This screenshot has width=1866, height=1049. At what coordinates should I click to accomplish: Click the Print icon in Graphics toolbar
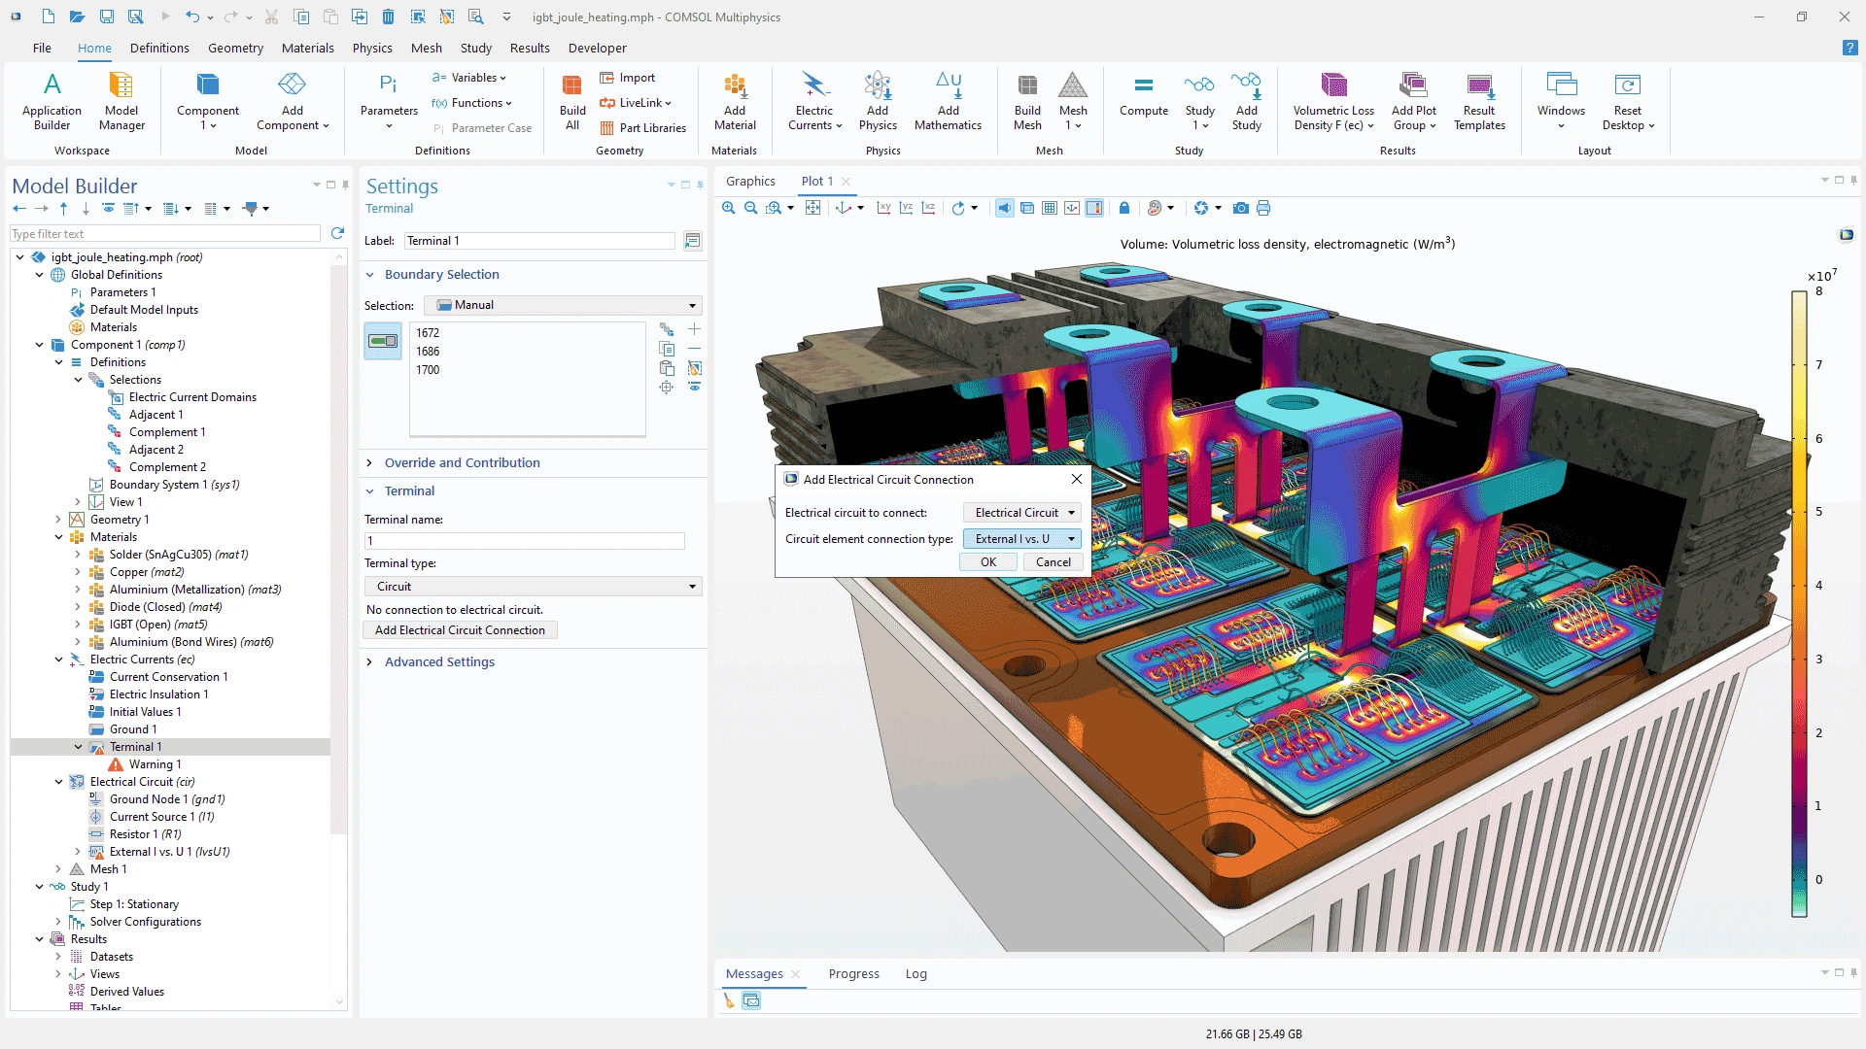tap(1263, 208)
